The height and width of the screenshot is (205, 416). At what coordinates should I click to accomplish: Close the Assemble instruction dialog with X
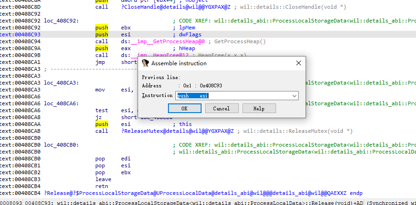(x=298, y=63)
